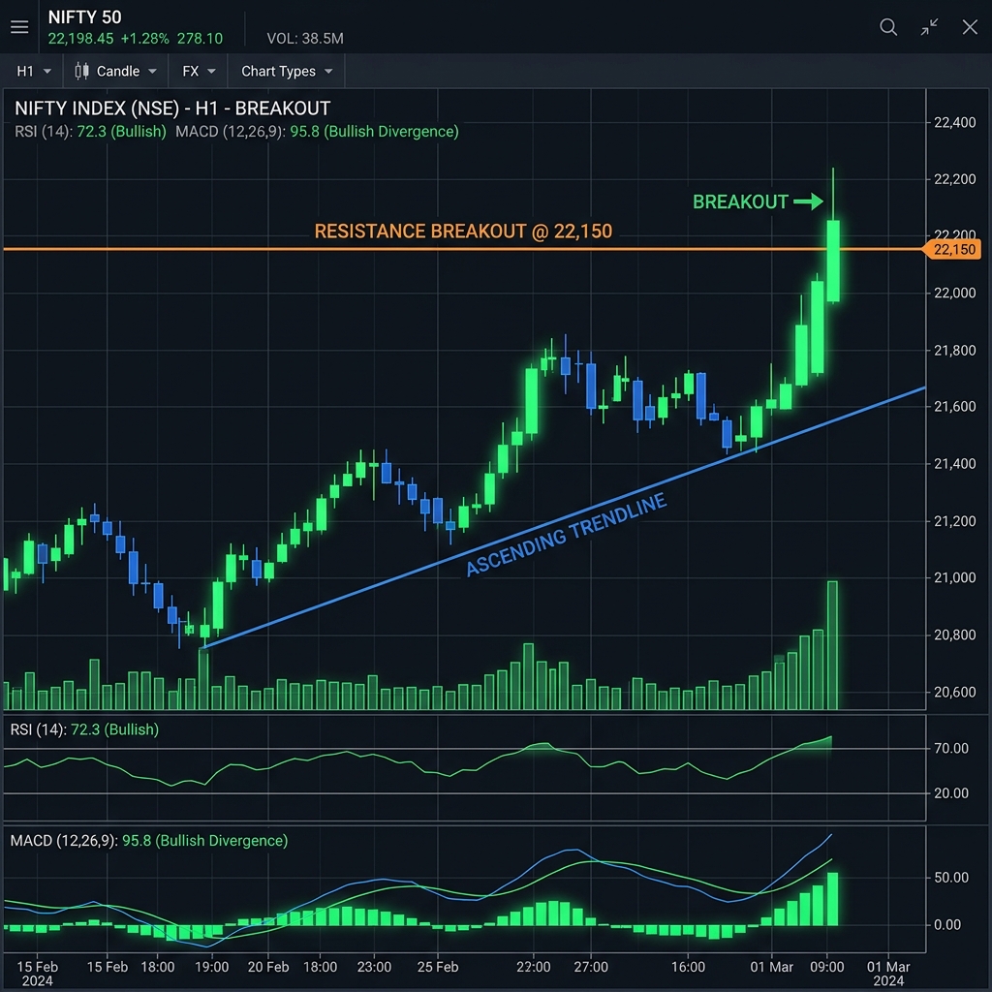992x992 pixels.
Task: Click the RSI 70.00 level label
Action: 951,749
